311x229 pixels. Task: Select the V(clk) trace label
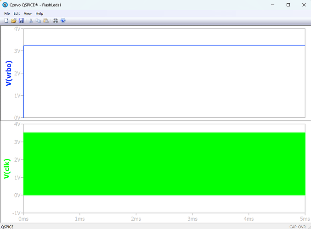(7, 169)
